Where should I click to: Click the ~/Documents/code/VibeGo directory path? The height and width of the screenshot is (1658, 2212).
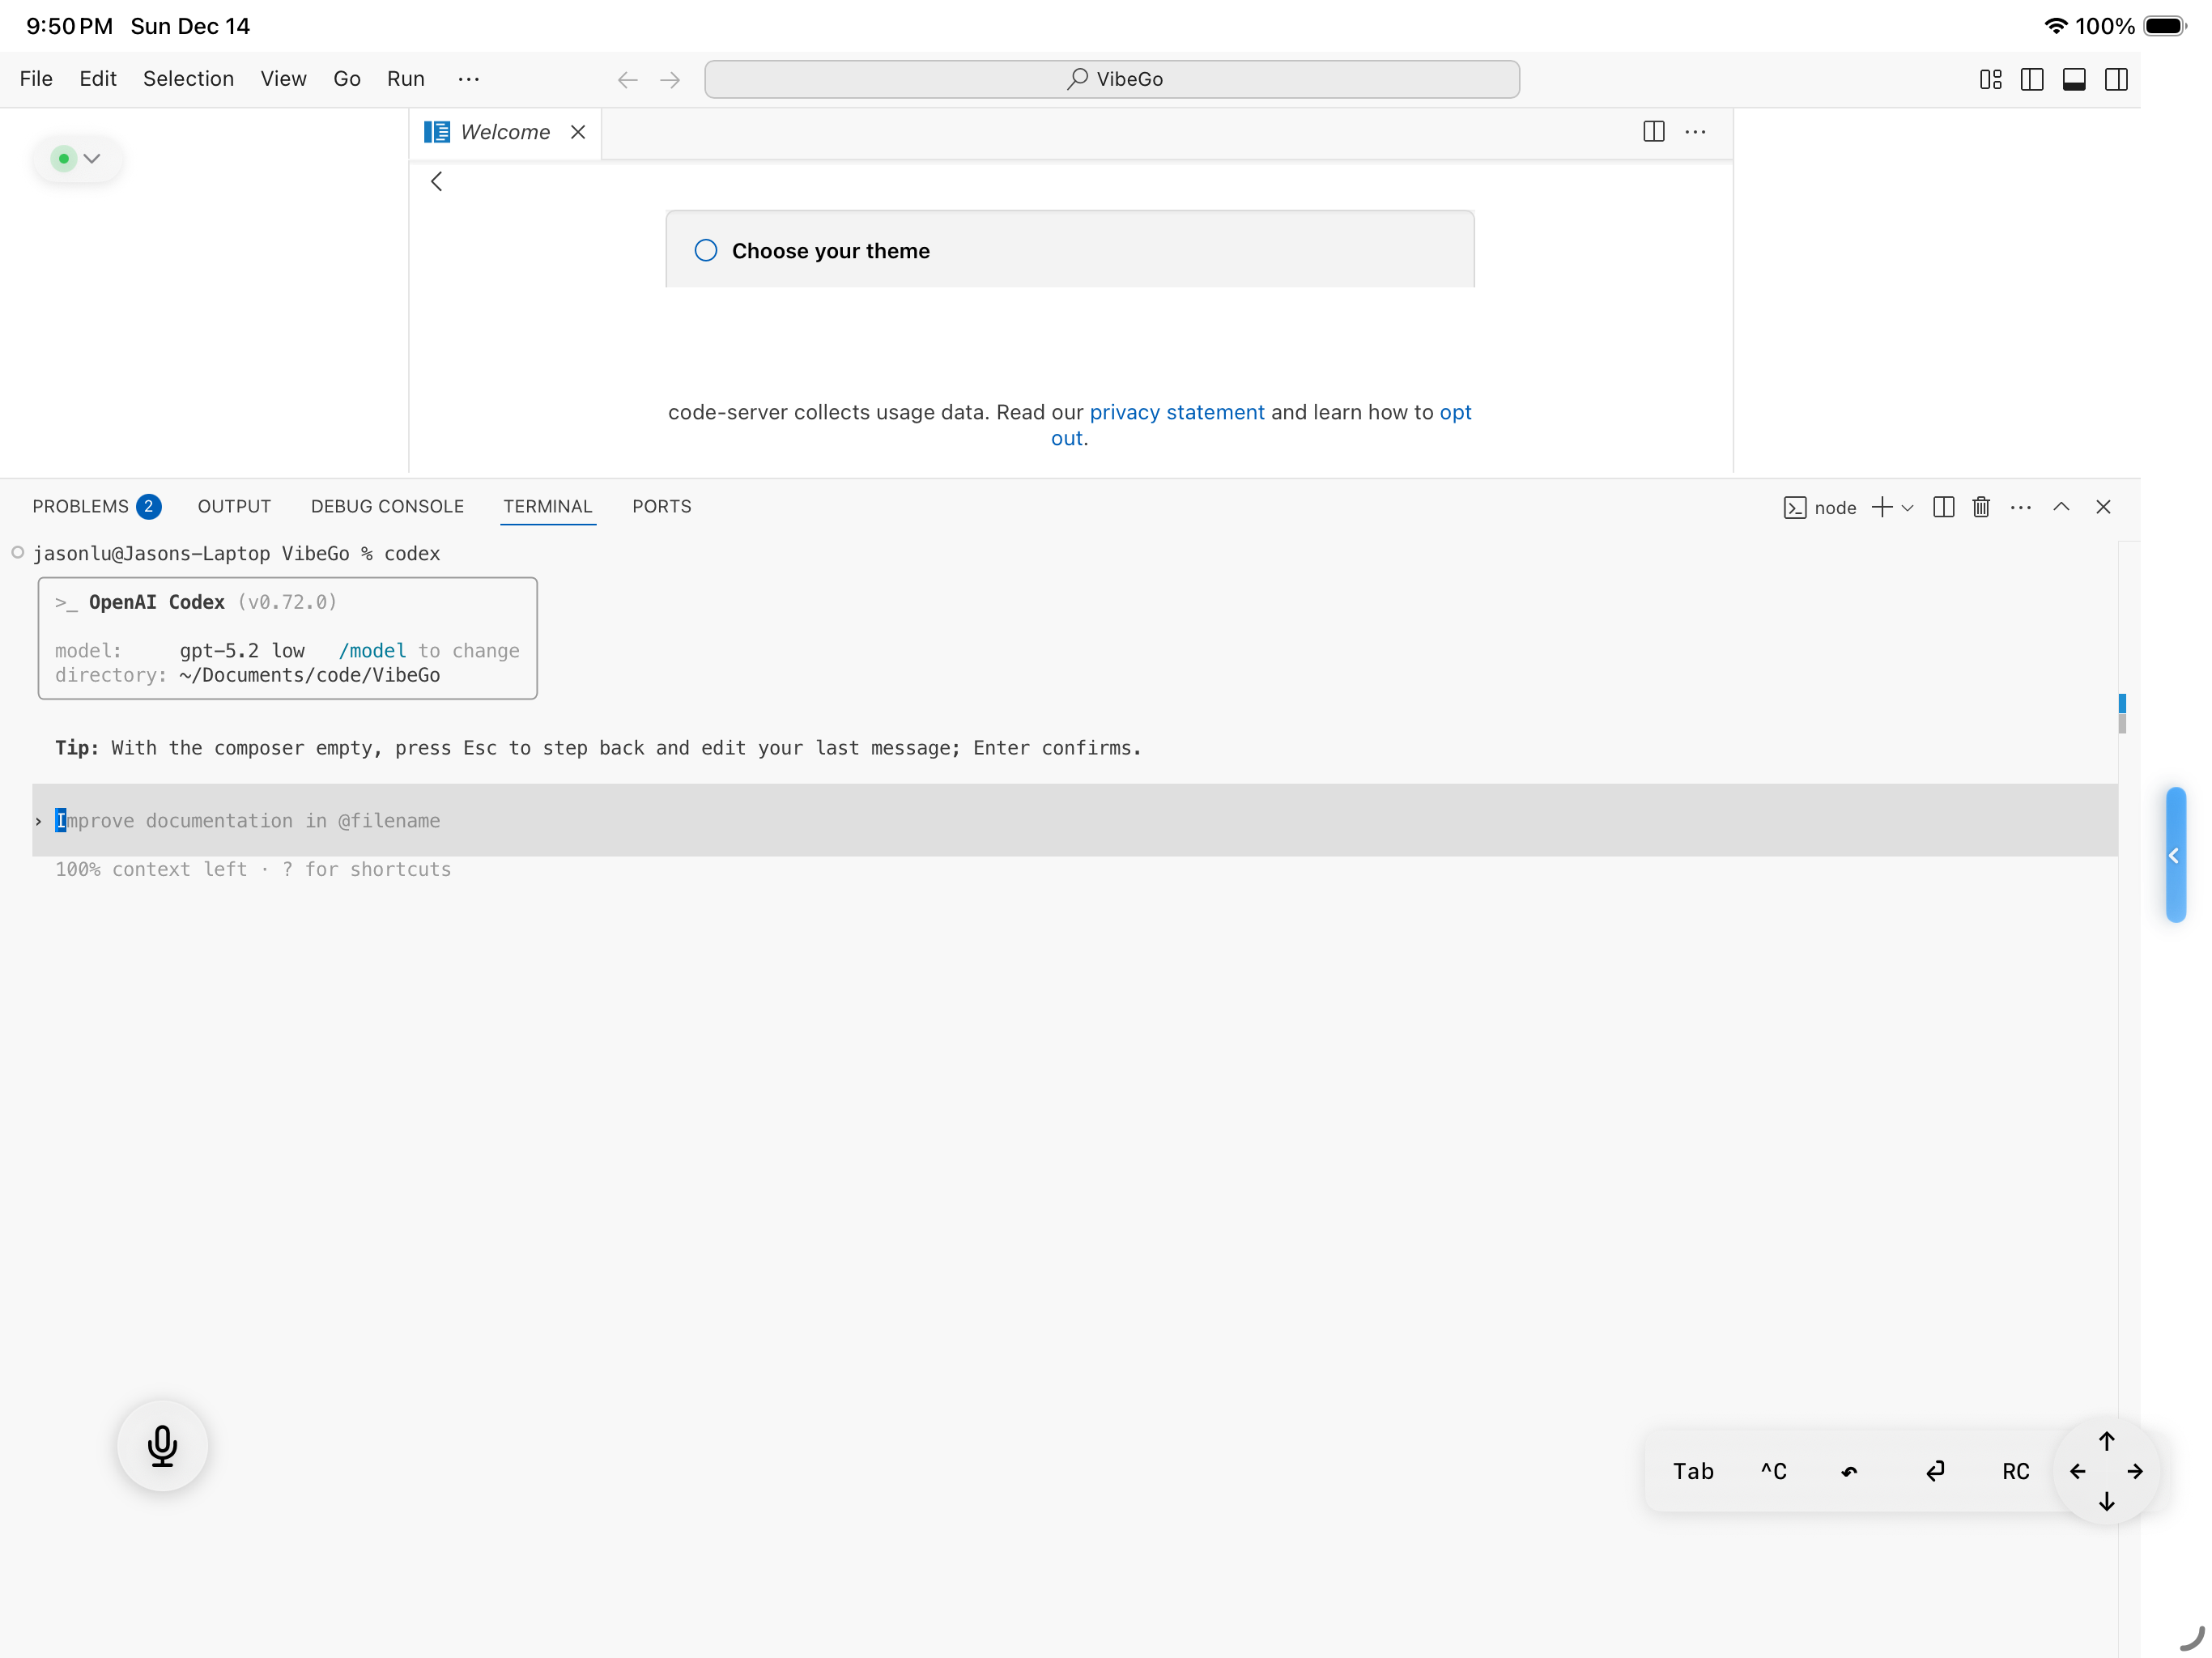pos(310,675)
